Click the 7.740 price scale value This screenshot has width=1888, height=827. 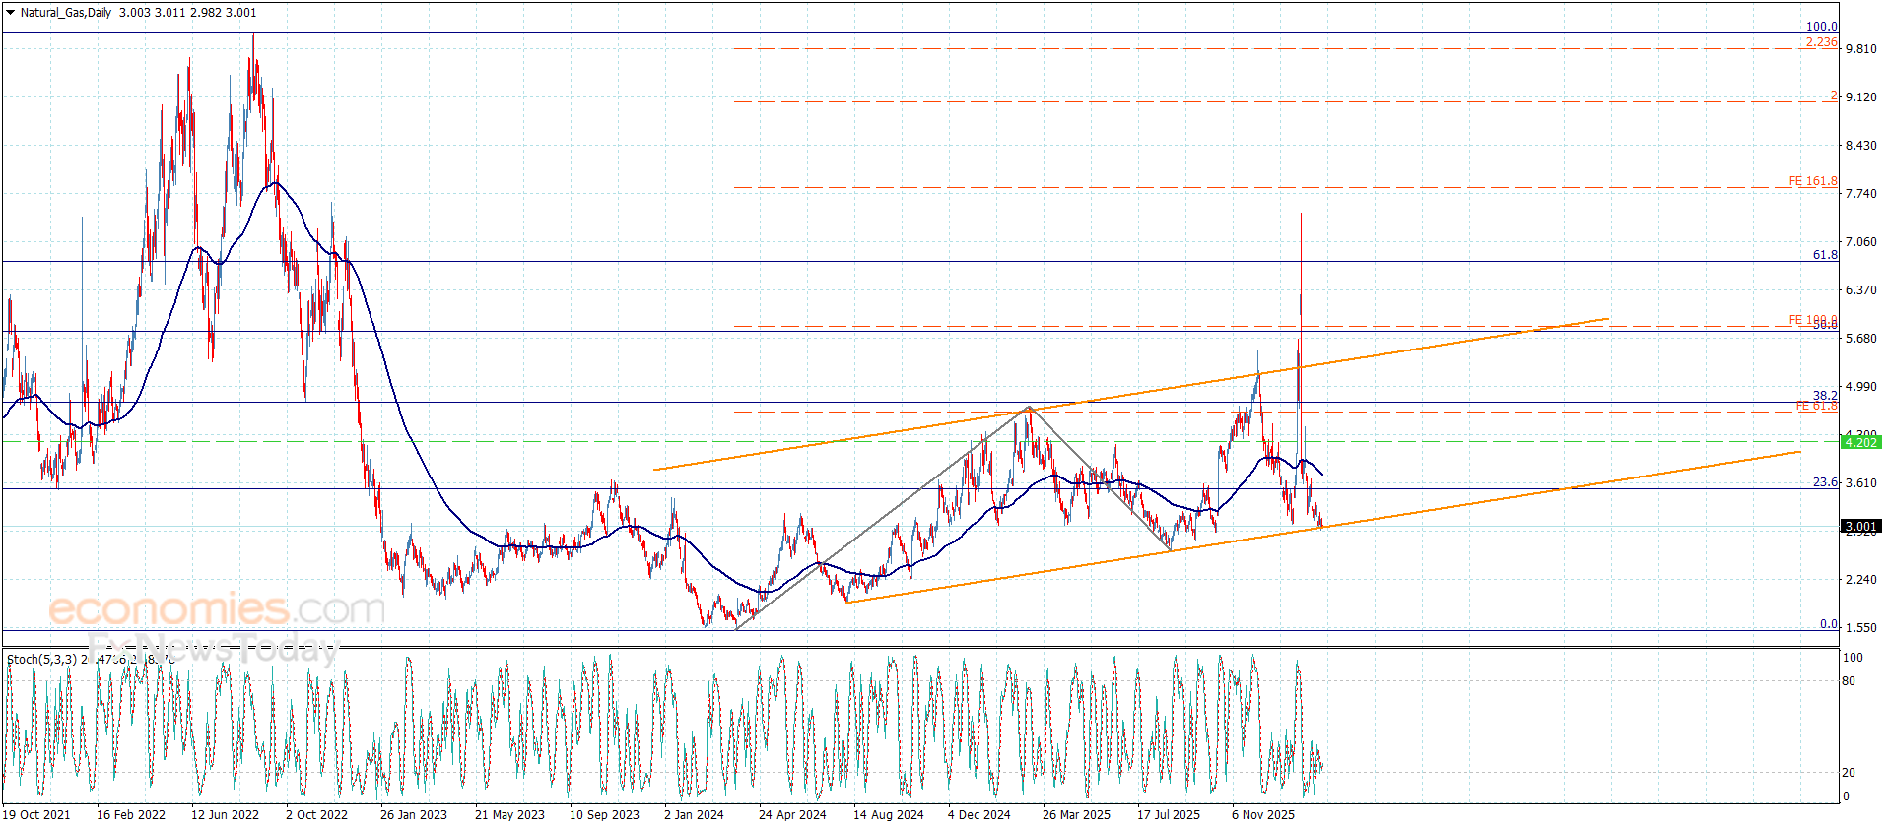(x=1860, y=194)
